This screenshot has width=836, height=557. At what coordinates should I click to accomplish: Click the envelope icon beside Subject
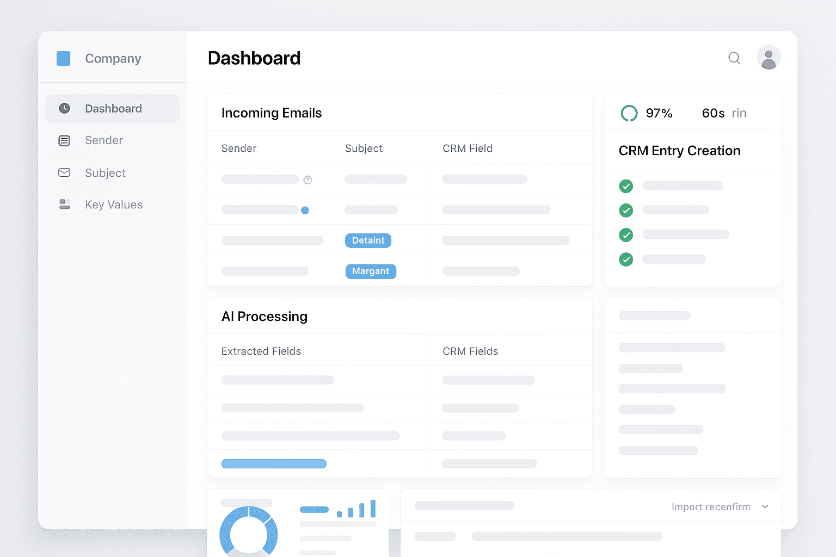click(x=64, y=172)
